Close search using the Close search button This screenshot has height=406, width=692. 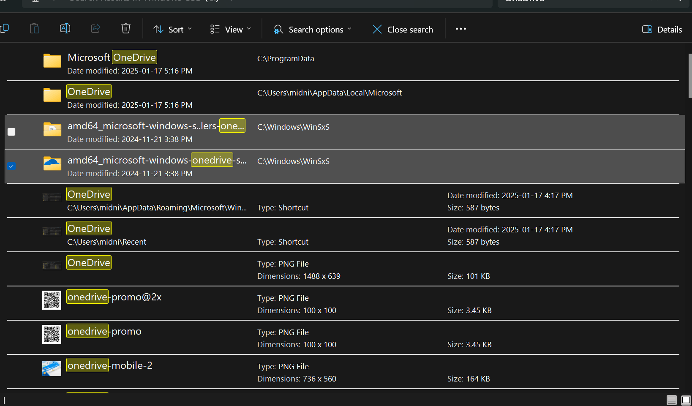403,29
